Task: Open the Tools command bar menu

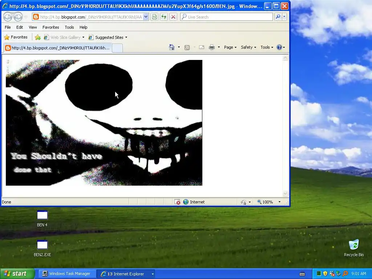Action: coord(267,47)
